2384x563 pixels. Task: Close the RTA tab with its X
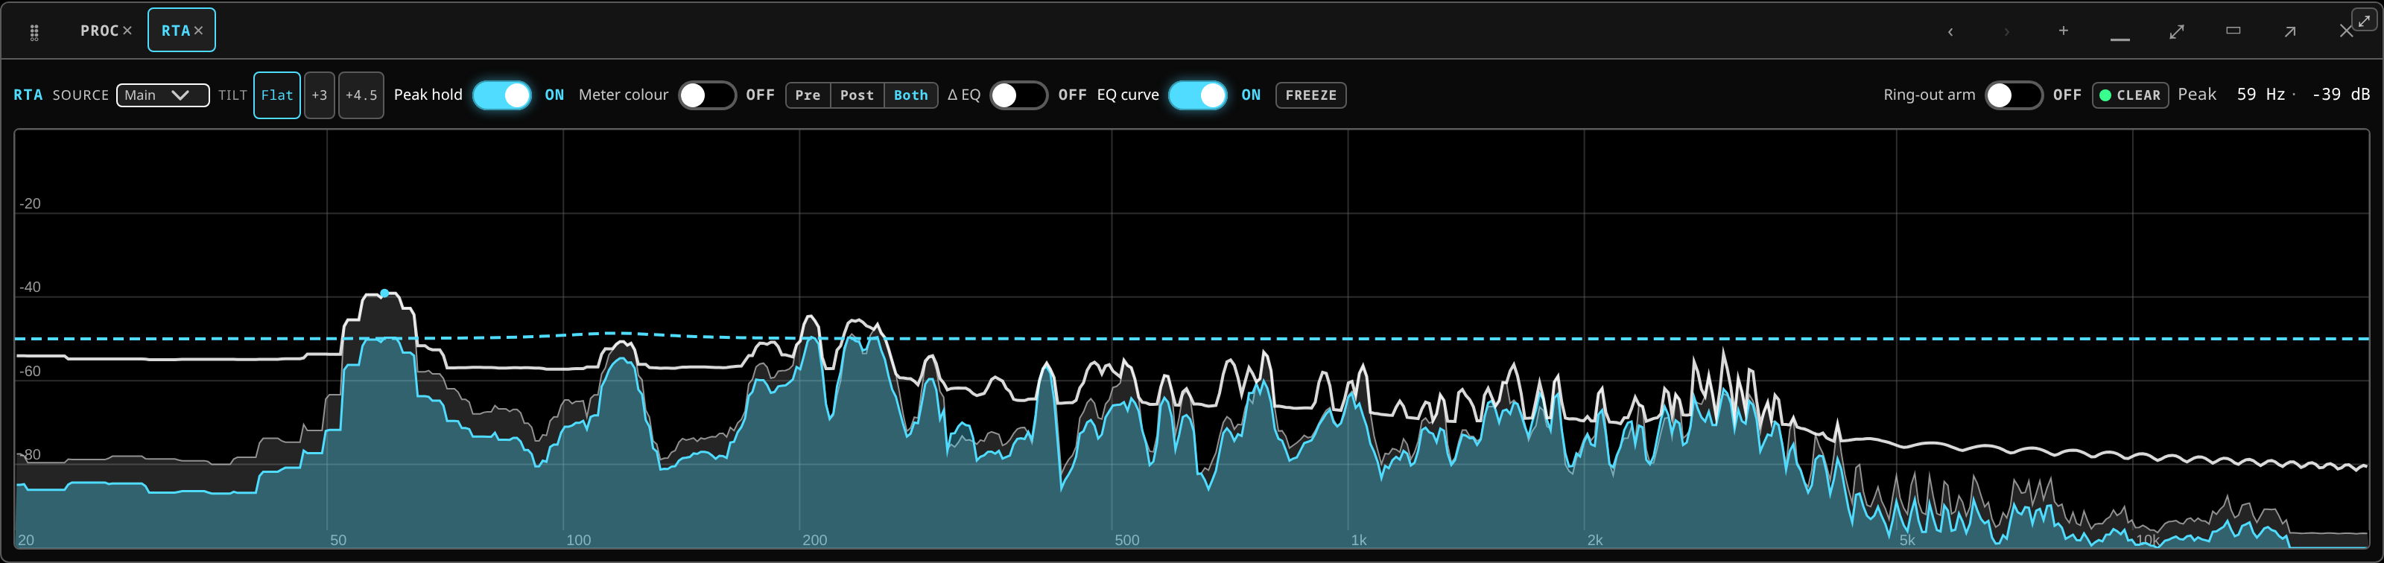[x=198, y=31]
